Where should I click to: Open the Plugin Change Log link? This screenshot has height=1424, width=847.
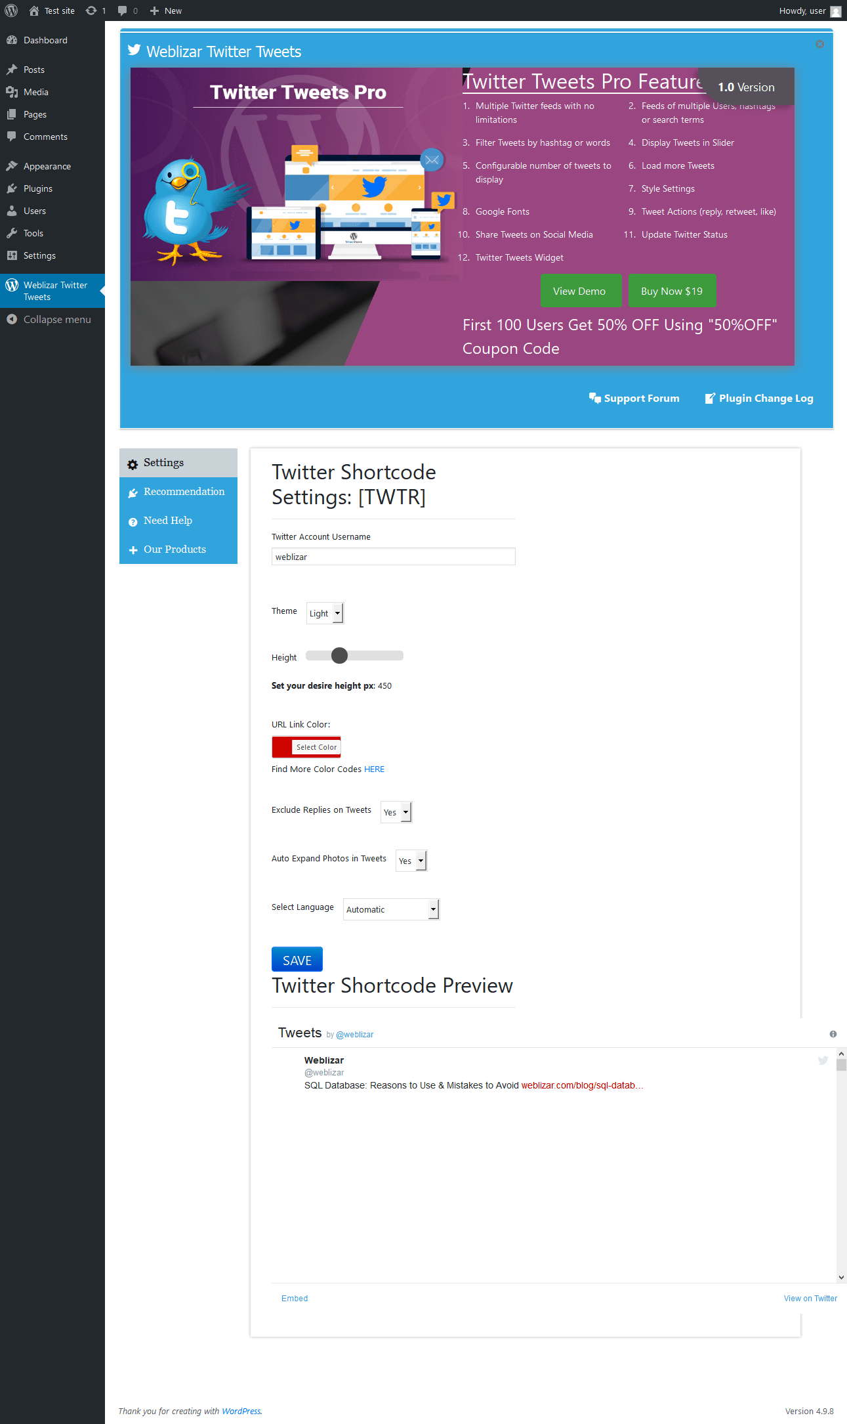759,398
